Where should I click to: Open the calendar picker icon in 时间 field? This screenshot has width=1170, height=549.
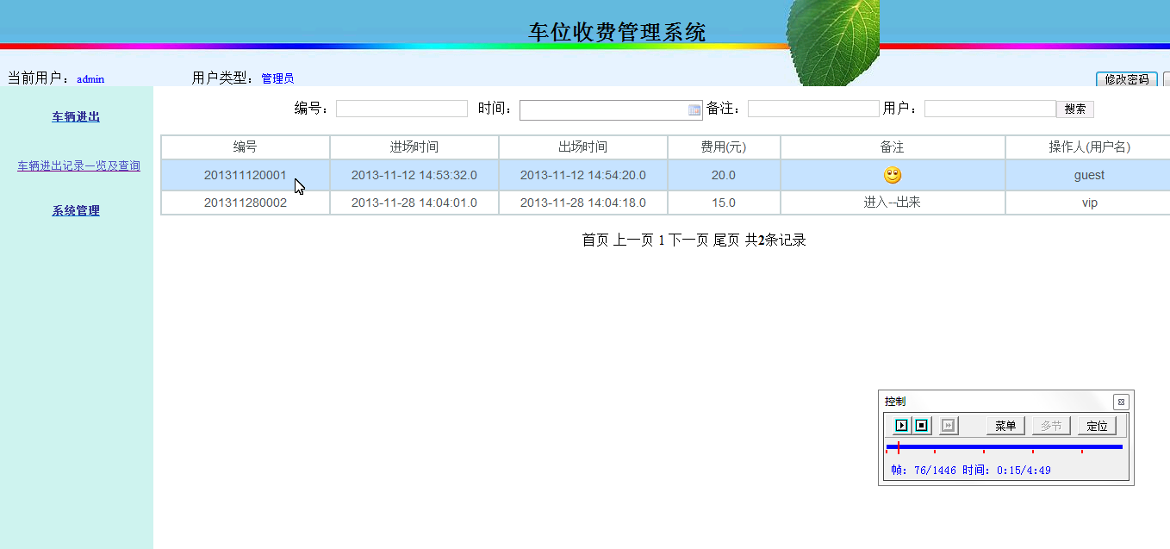(694, 109)
